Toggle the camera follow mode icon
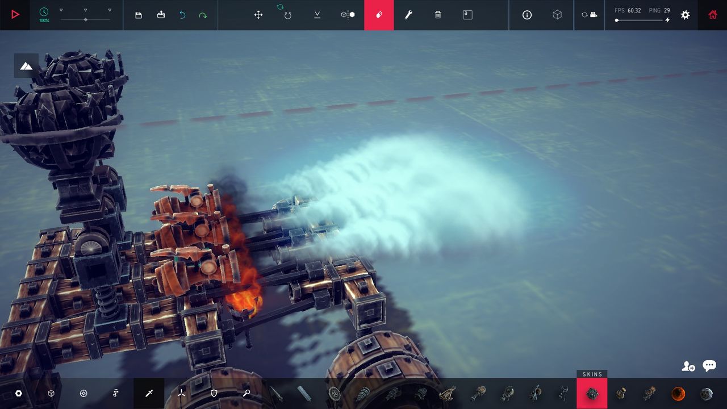Image resolution: width=727 pixels, height=409 pixels. point(590,15)
